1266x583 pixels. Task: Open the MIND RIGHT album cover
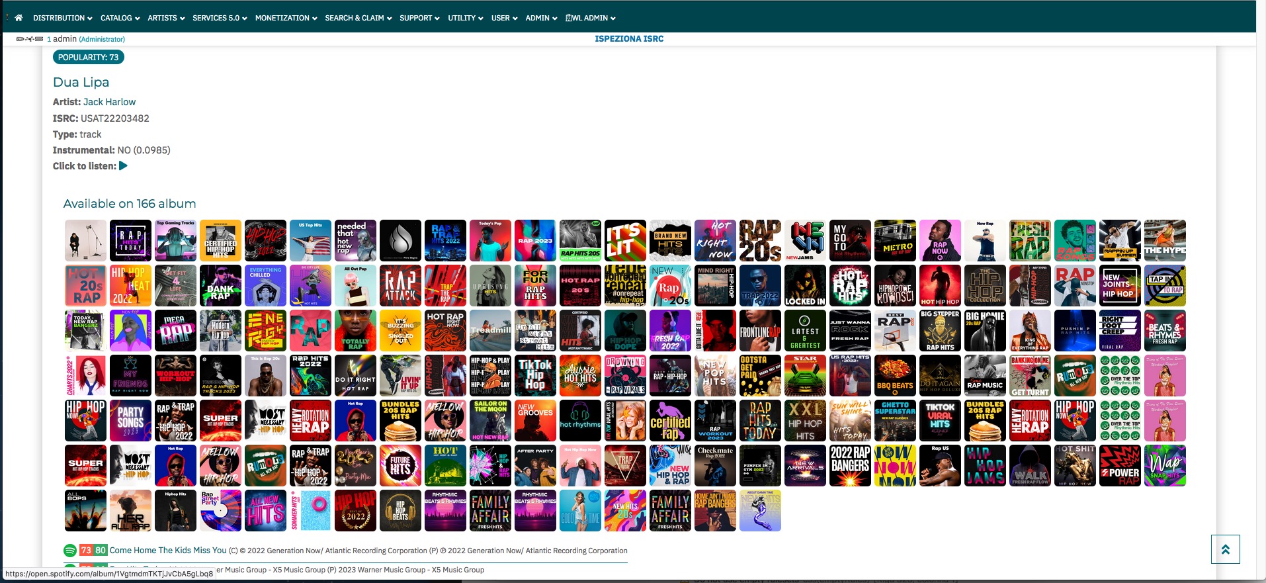pos(715,285)
